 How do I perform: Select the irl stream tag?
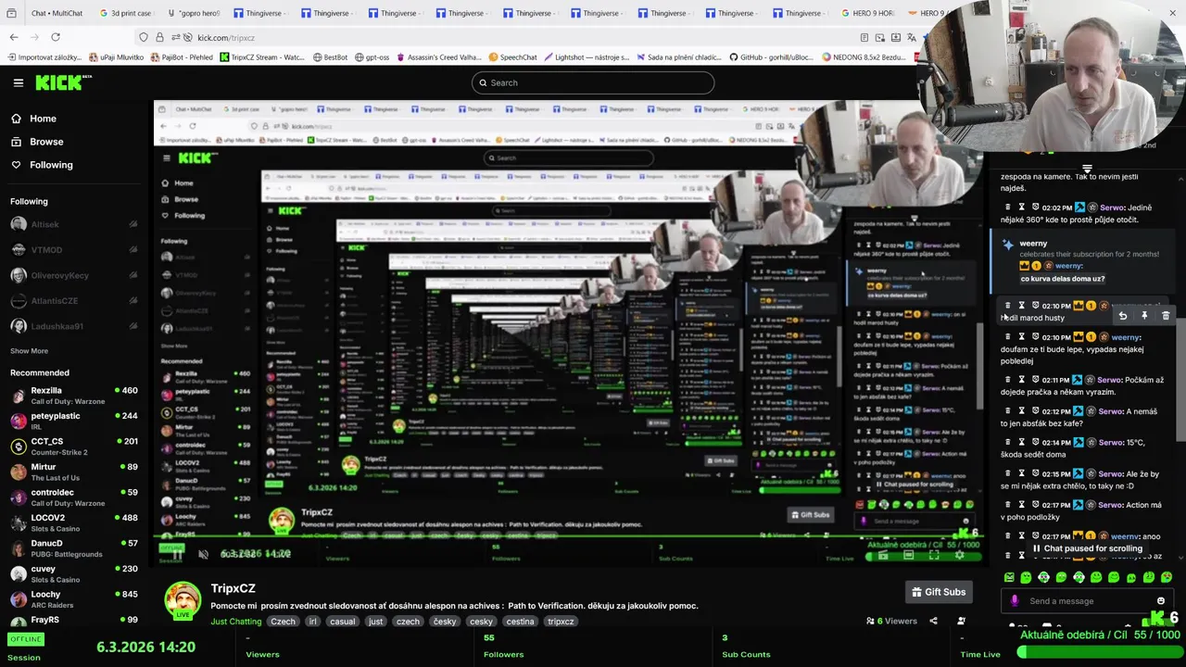[312, 622]
